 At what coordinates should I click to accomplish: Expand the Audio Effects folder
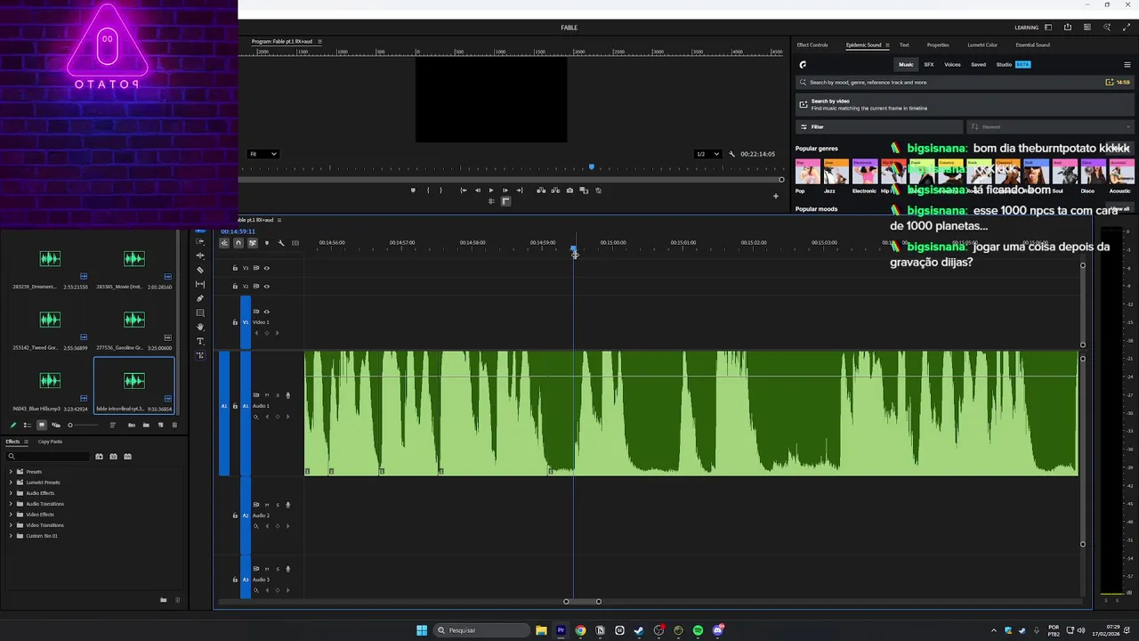[11, 493]
